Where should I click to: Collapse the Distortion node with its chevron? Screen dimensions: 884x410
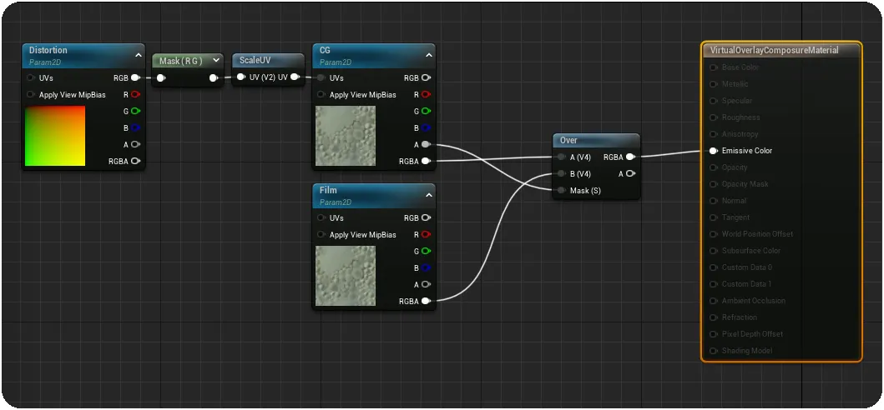[x=138, y=55]
